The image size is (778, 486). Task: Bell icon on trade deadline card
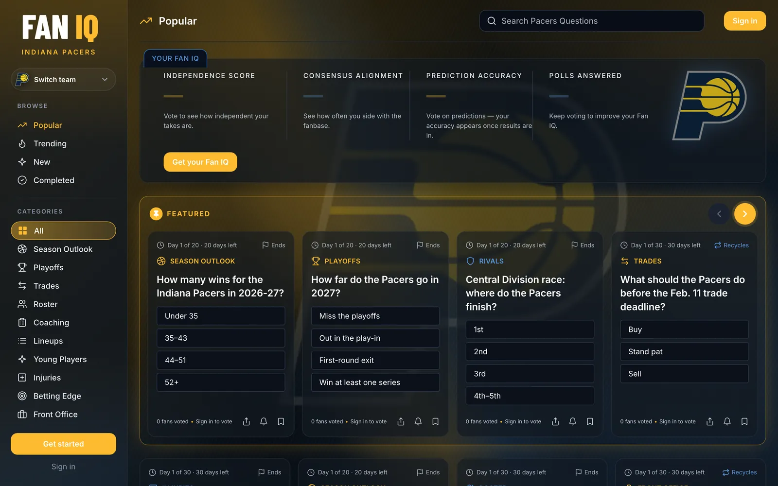tap(727, 421)
